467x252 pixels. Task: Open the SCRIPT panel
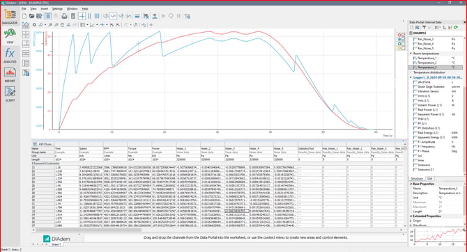pyautogui.click(x=10, y=94)
